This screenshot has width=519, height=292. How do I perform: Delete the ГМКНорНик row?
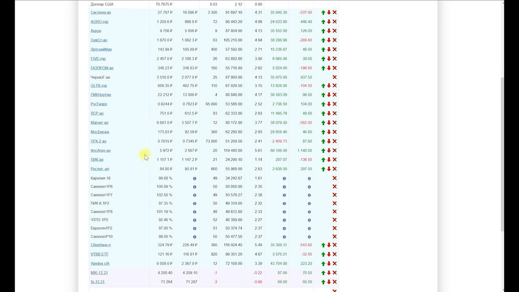tap(335, 95)
